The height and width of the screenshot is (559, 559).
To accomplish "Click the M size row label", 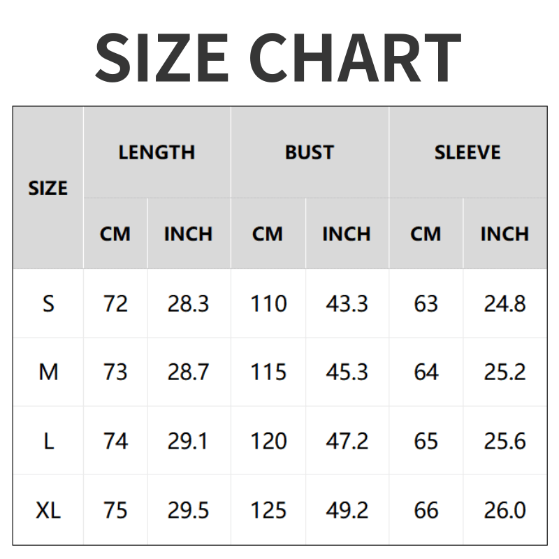I will tap(48, 372).
